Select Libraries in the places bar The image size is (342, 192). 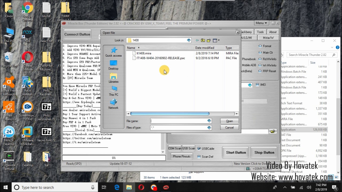click(114, 78)
